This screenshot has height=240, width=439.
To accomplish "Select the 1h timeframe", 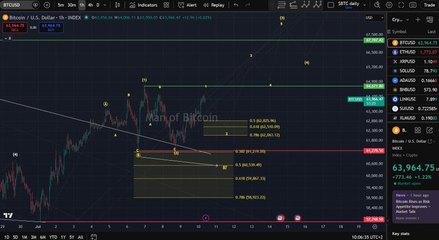I will click(82, 5).
